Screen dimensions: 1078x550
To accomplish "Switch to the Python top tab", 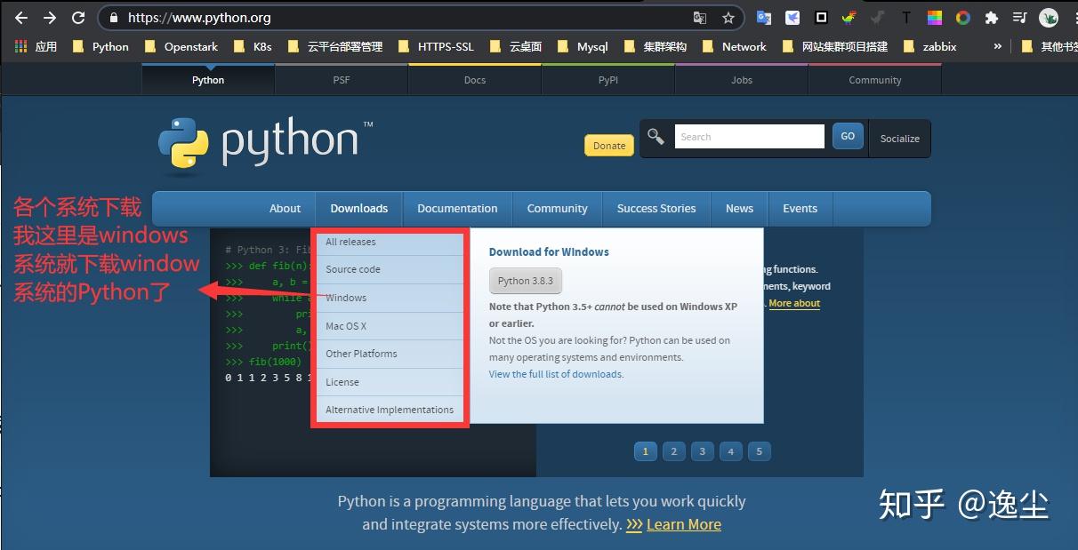I will coord(208,80).
